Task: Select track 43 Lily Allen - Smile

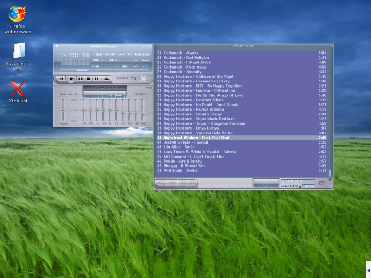Action: 242,147
